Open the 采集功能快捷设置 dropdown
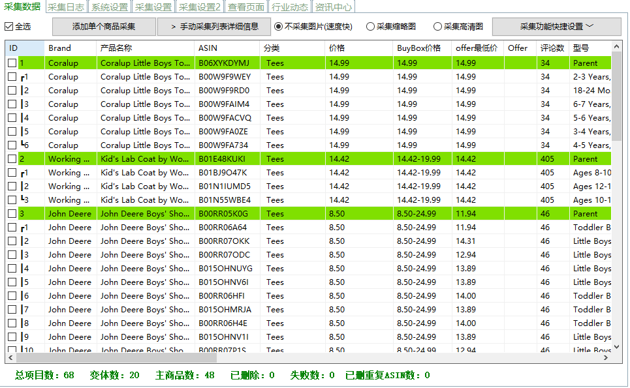The width and height of the screenshot is (630, 388). [x=556, y=27]
